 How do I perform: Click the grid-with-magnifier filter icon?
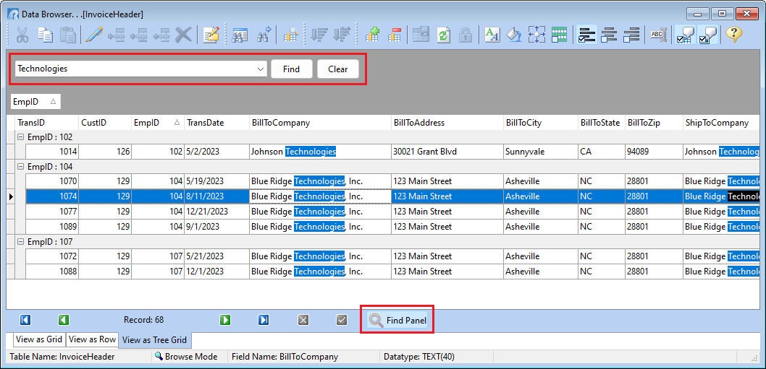pos(290,35)
